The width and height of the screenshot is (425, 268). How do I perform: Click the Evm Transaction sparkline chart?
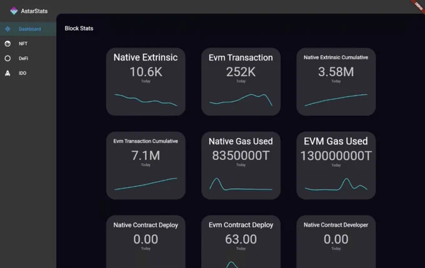coord(241,100)
